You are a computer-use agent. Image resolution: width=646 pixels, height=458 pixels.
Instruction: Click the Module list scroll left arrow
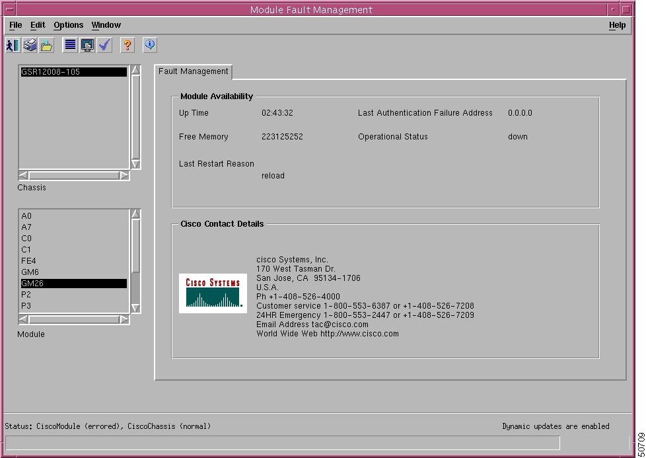tap(24, 319)
